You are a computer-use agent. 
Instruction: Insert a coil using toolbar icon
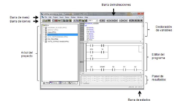pyautogui.click(x=120, y=21)
